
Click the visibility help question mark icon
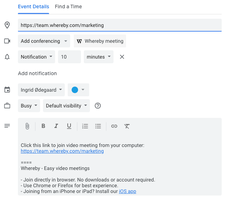click(98, 106)
